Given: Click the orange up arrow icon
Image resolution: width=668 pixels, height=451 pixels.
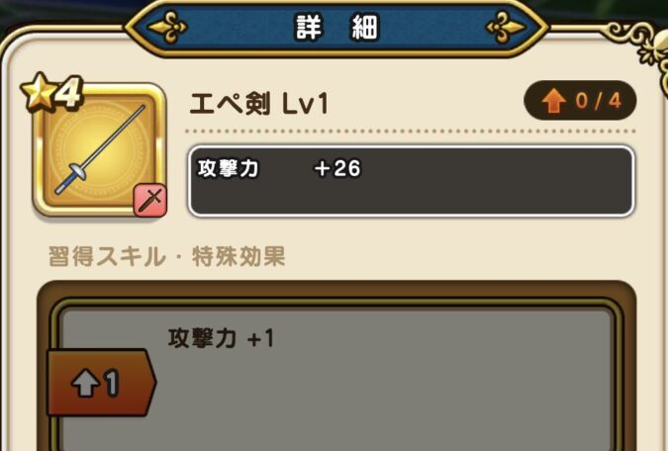Looking at the screenshot, I should coord(553,101).
